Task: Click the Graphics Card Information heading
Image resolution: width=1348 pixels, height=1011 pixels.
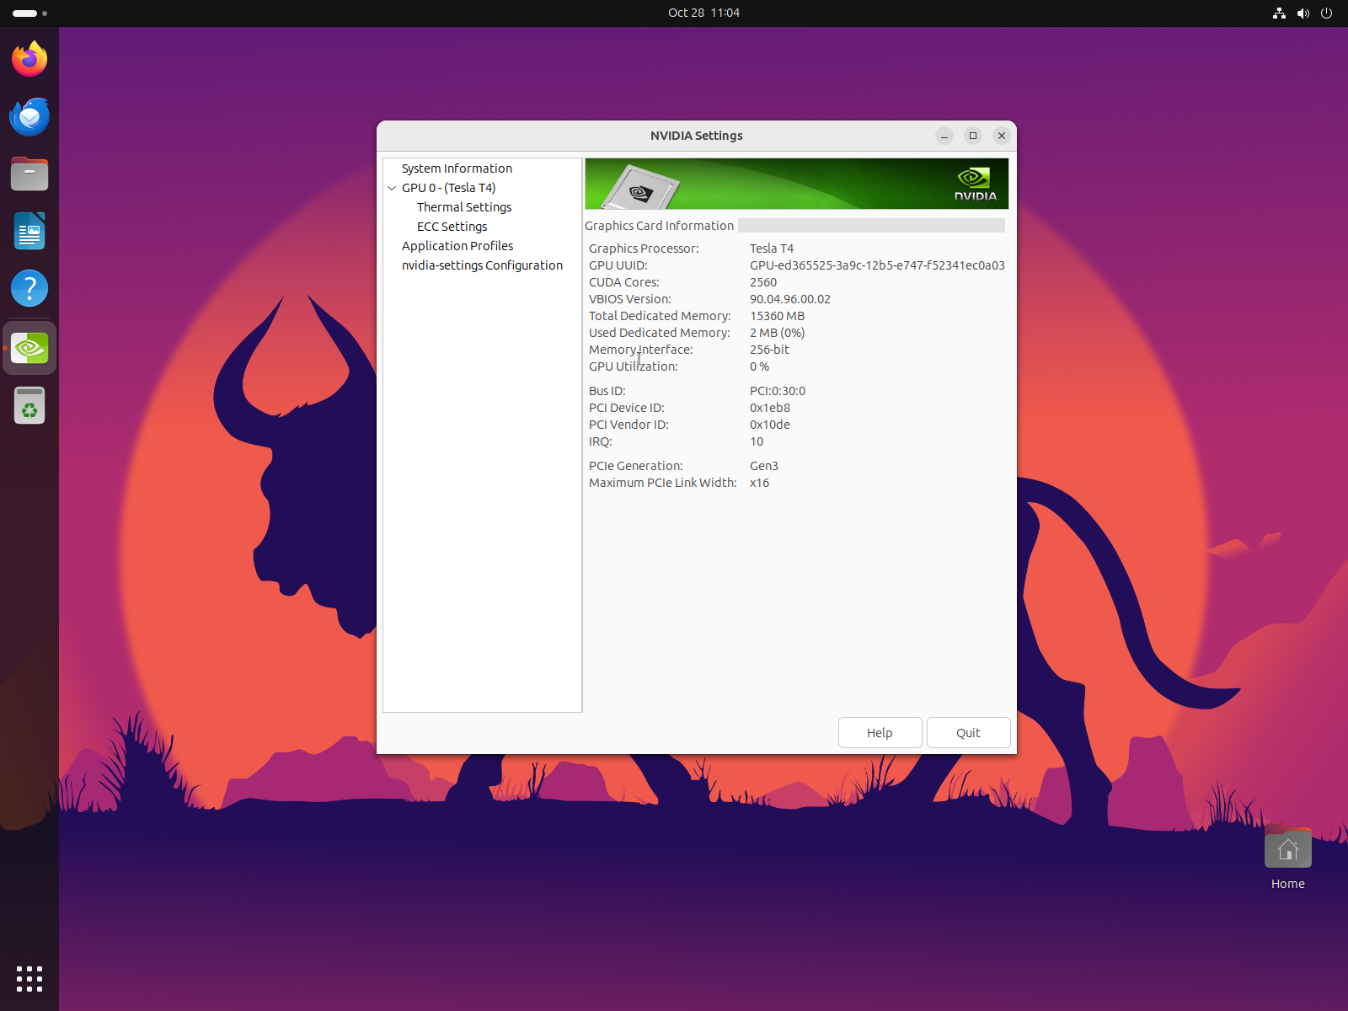Action: click(659, 226)
